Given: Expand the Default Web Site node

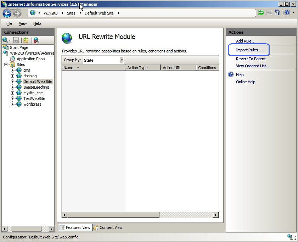Looking at the screenshot, I should (x=12, y=81).
